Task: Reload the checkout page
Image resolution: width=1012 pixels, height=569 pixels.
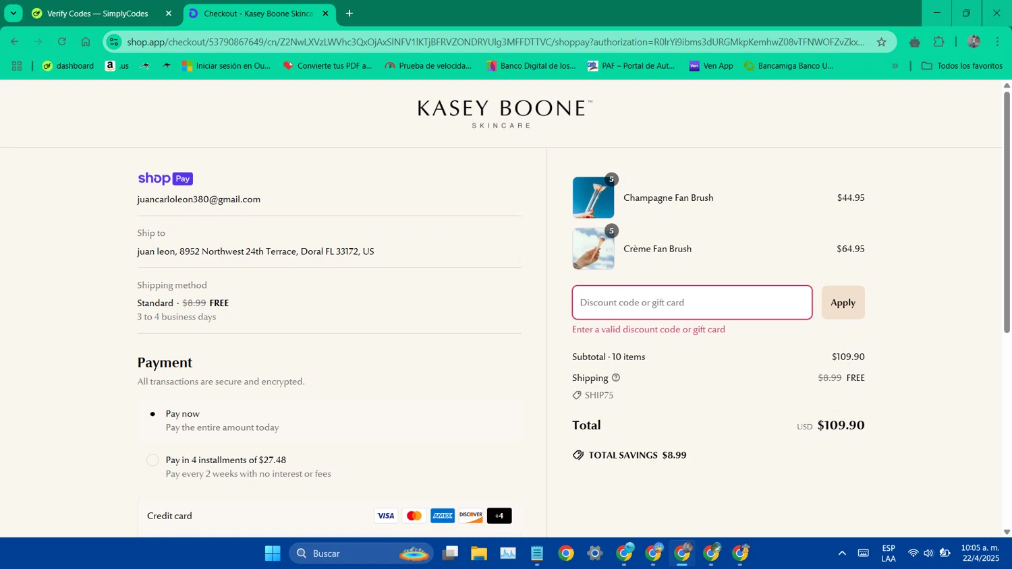Action: tap(62, 42)
